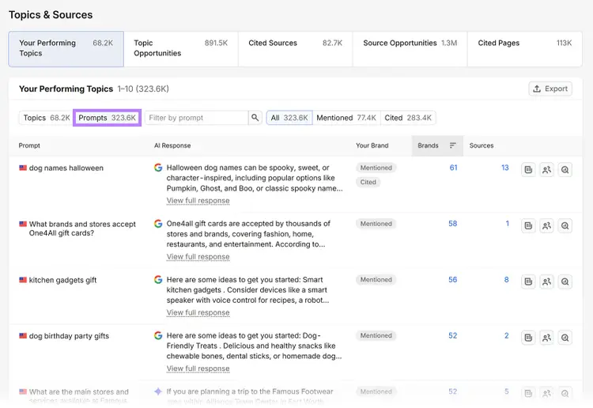Open the 56 brands count link

coord(453,279)
